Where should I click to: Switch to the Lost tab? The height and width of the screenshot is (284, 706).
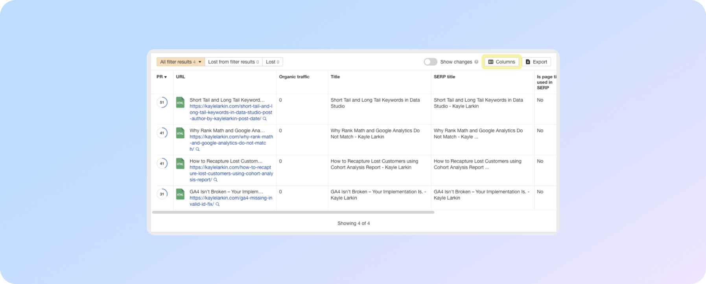click(x=272, y=62)
